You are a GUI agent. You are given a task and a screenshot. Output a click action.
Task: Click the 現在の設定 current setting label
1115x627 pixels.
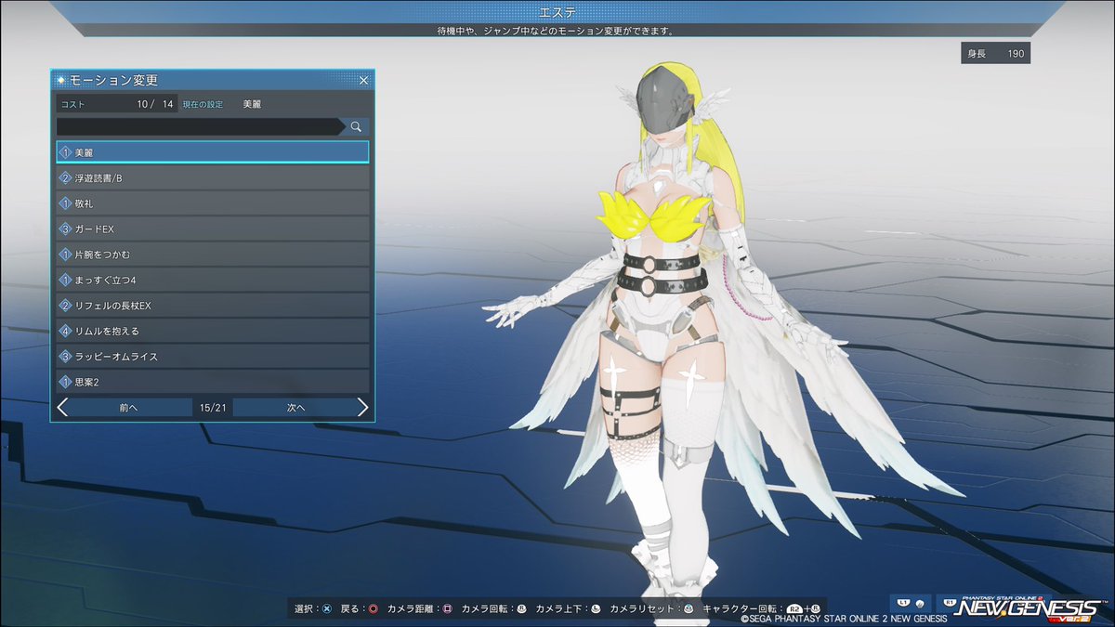(203, 104)
